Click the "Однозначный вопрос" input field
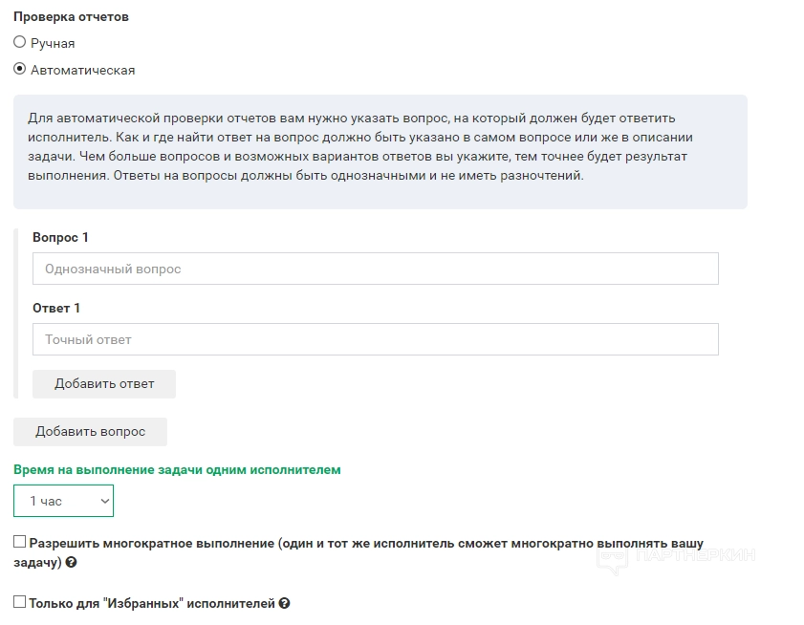The height and width of the screenshot is (625, 804). [x=375, y=269]
